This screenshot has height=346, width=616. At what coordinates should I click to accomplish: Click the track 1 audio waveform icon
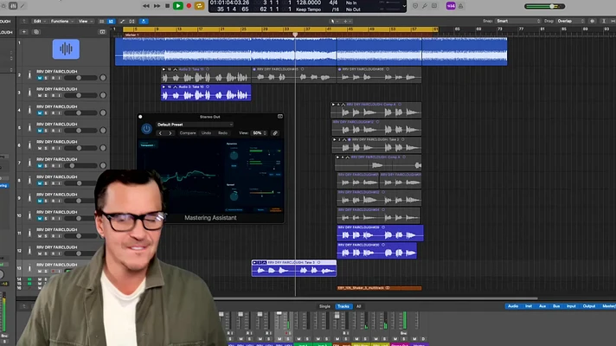click(x=66, y=49)
